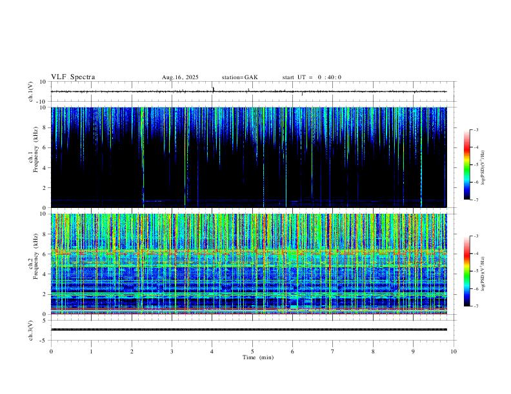This screenshot has height=394, width=511.
Task: Click time axis tick label "1"
Action: pyautogui.click(x=91, y=352)
